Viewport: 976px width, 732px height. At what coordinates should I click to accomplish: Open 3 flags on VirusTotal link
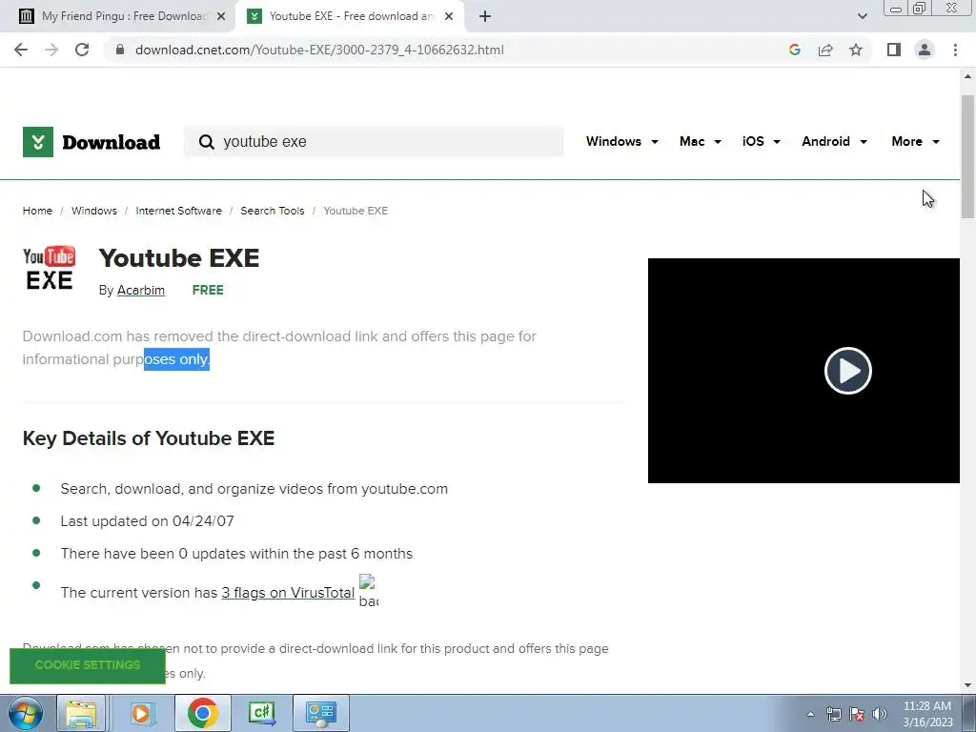tap(288, 593)
